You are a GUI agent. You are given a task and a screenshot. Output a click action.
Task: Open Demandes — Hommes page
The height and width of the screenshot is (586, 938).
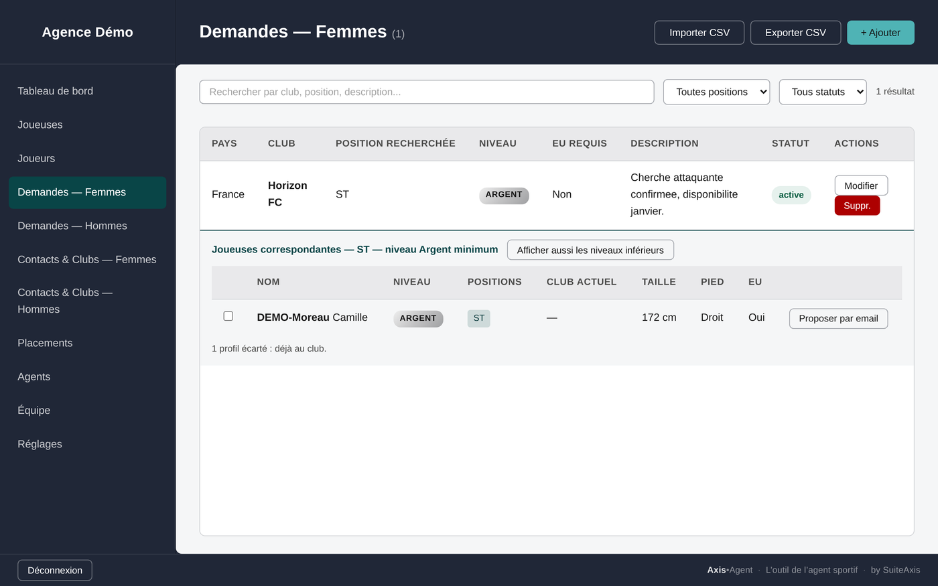(x=87, y=226)
